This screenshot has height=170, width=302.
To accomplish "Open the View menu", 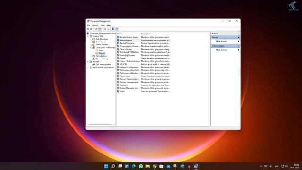I will (x=102, y=25).
